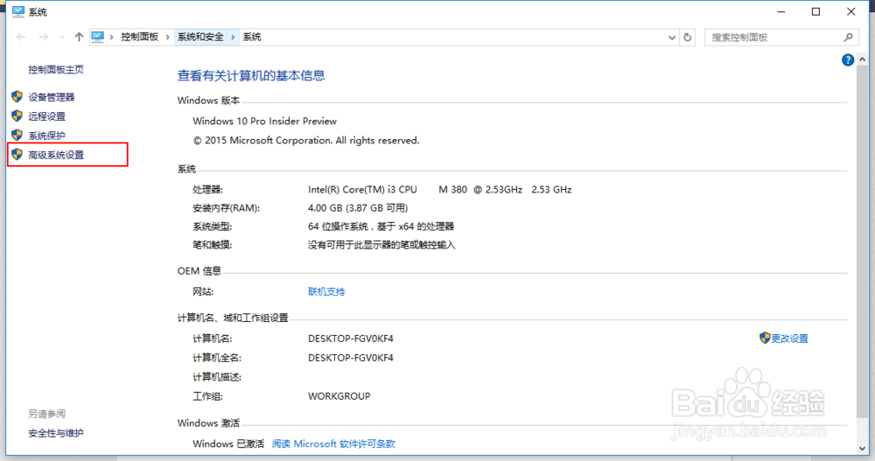
Task: Click the 笔和触摸 value 没有可用于此显示器的笔或触控输入
Action: click(381, 245)
